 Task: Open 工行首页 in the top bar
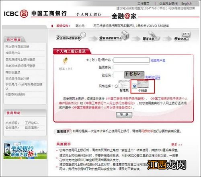point(143,4)
